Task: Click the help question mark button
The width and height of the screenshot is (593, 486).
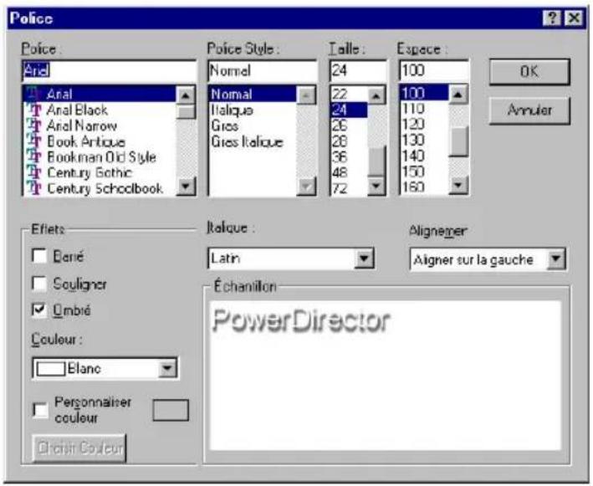Action: coord(552,18)
